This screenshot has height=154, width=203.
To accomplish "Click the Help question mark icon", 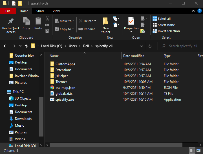I will pyautogui.click(x=200, y=11).
